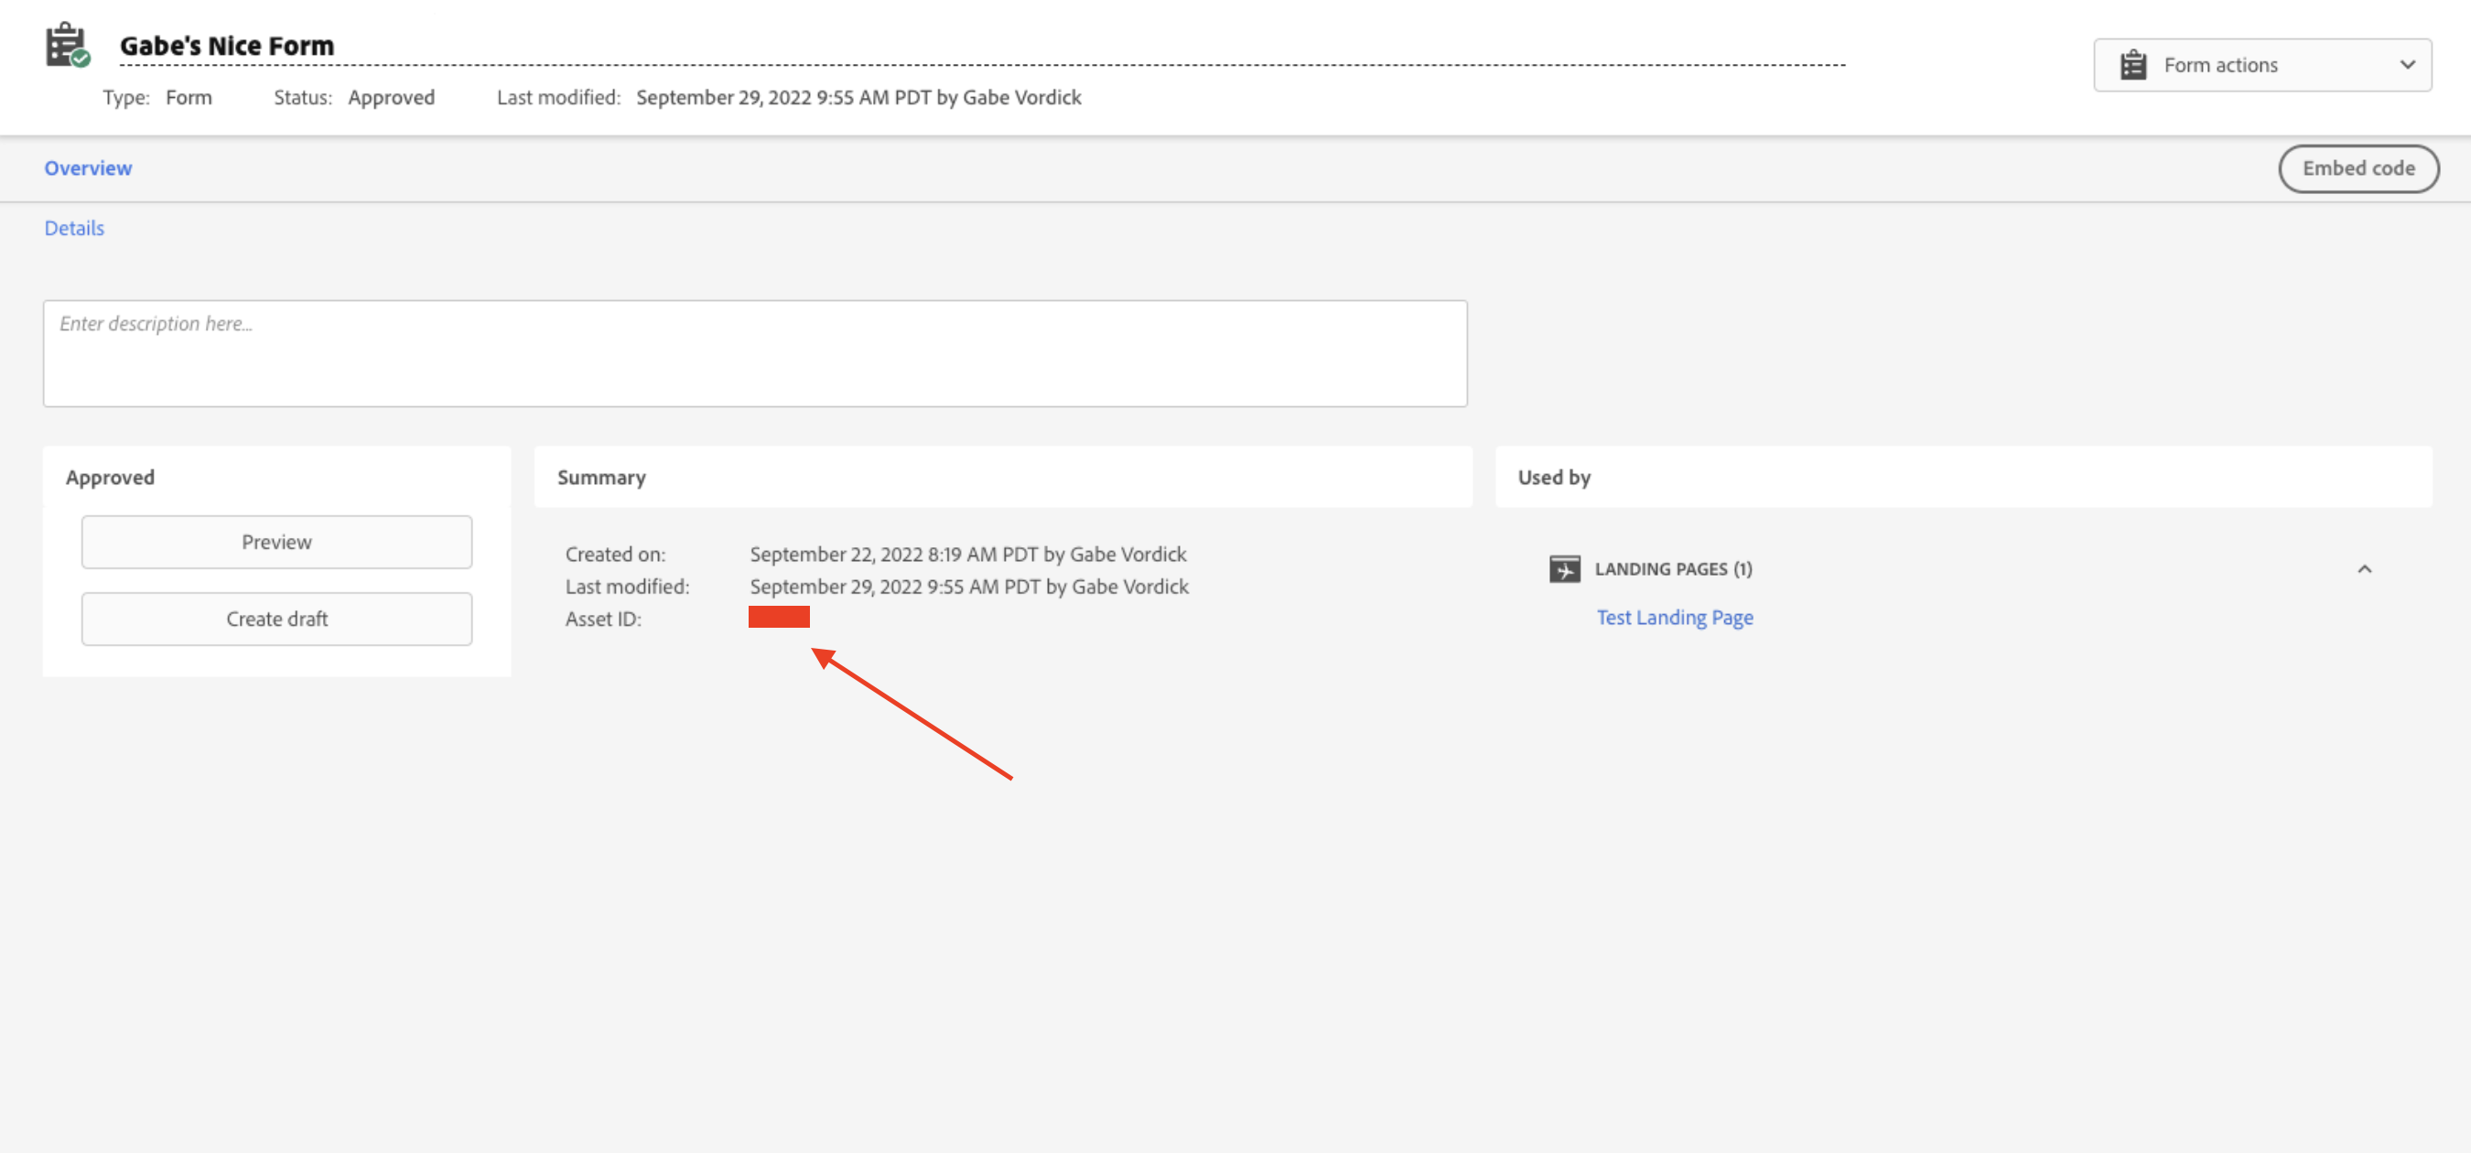Click the Summary panel heading

(601, 477)
